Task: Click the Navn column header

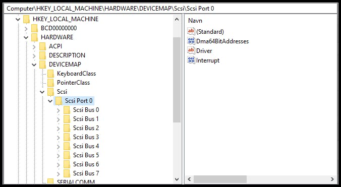Action: click(x=195, y=21)
